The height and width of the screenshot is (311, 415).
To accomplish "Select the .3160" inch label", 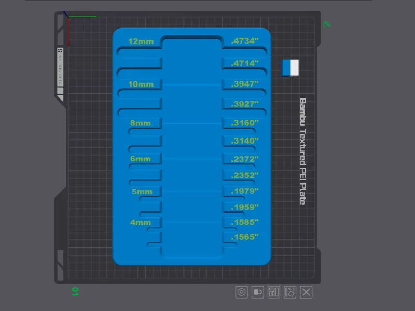I will coord(244,123).
